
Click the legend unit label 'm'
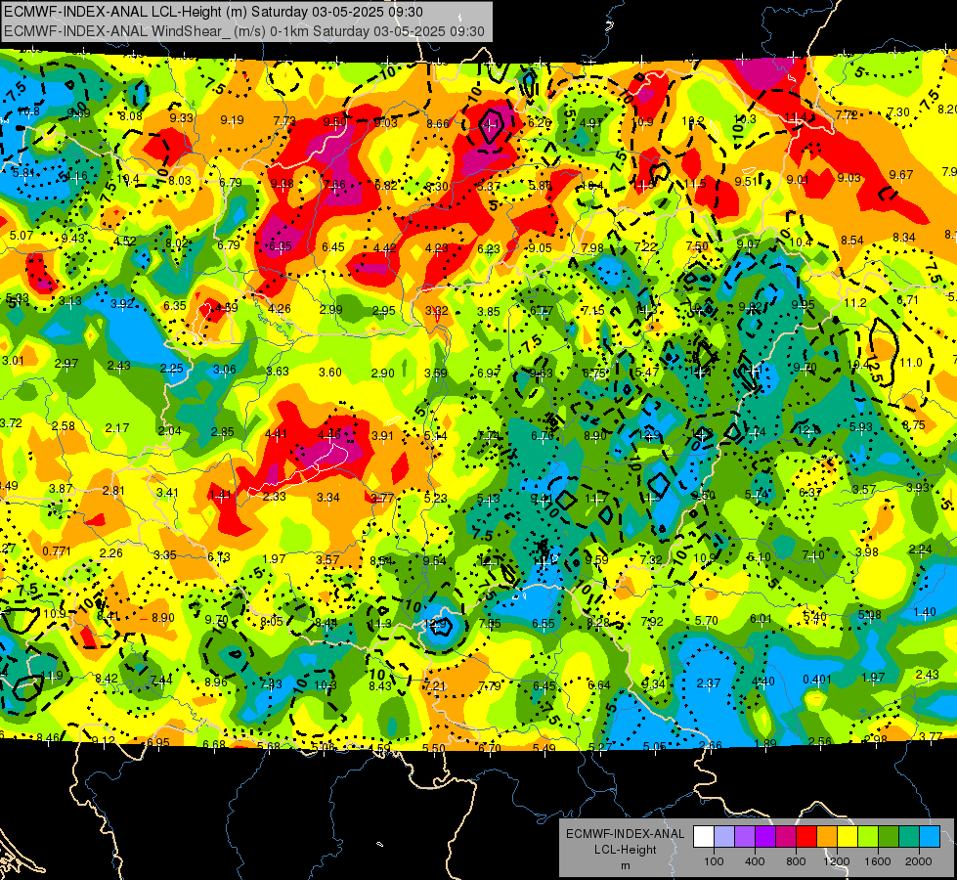click(x=625, y=865)
